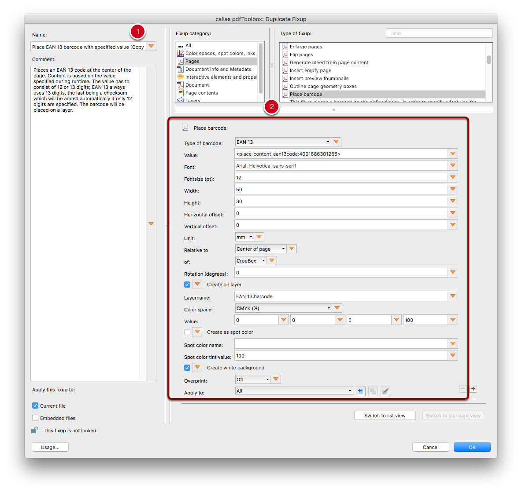Click variable triangle for Fontsize field
The height and width of the screenshot is (493, 522).
point(453,178)
